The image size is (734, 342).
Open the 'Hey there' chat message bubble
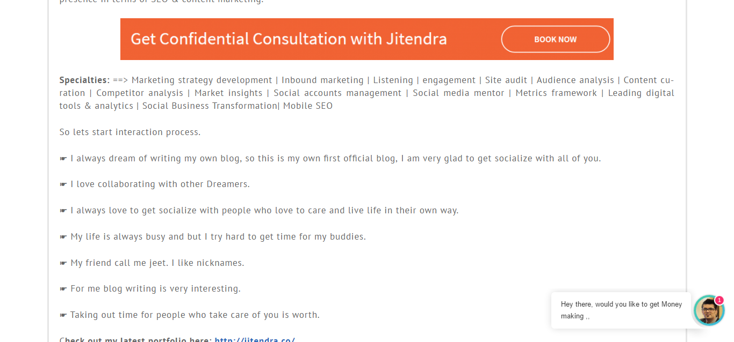pyautogui.click(x=621, y=310)
